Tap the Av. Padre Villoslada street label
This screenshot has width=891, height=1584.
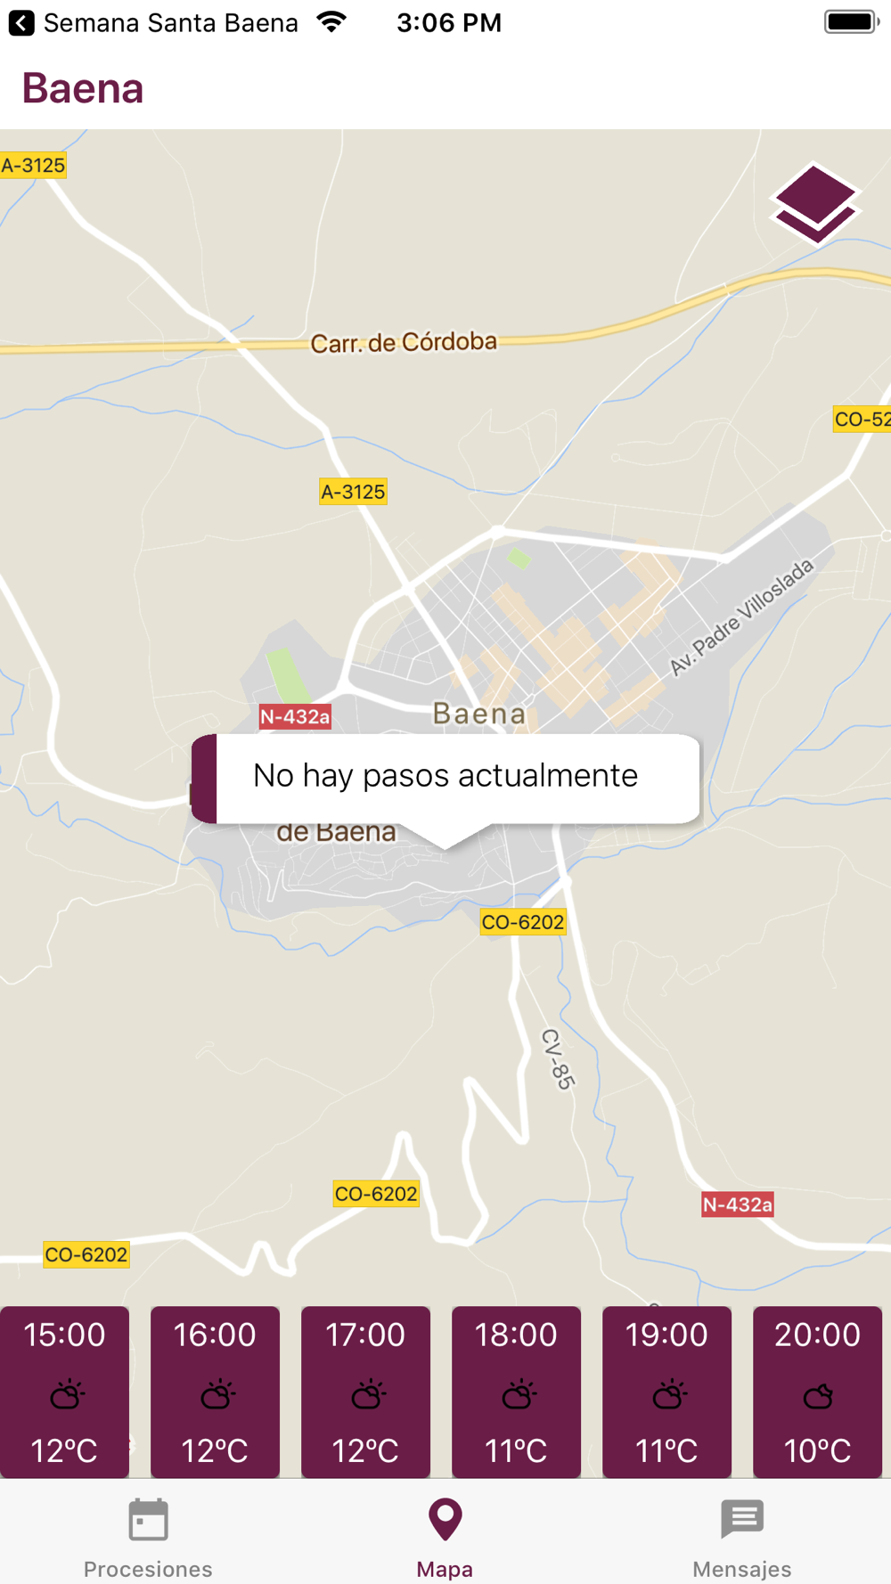point(741,616)
